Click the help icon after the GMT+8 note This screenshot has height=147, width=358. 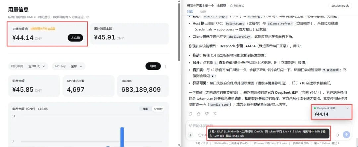tap(88, 17)
